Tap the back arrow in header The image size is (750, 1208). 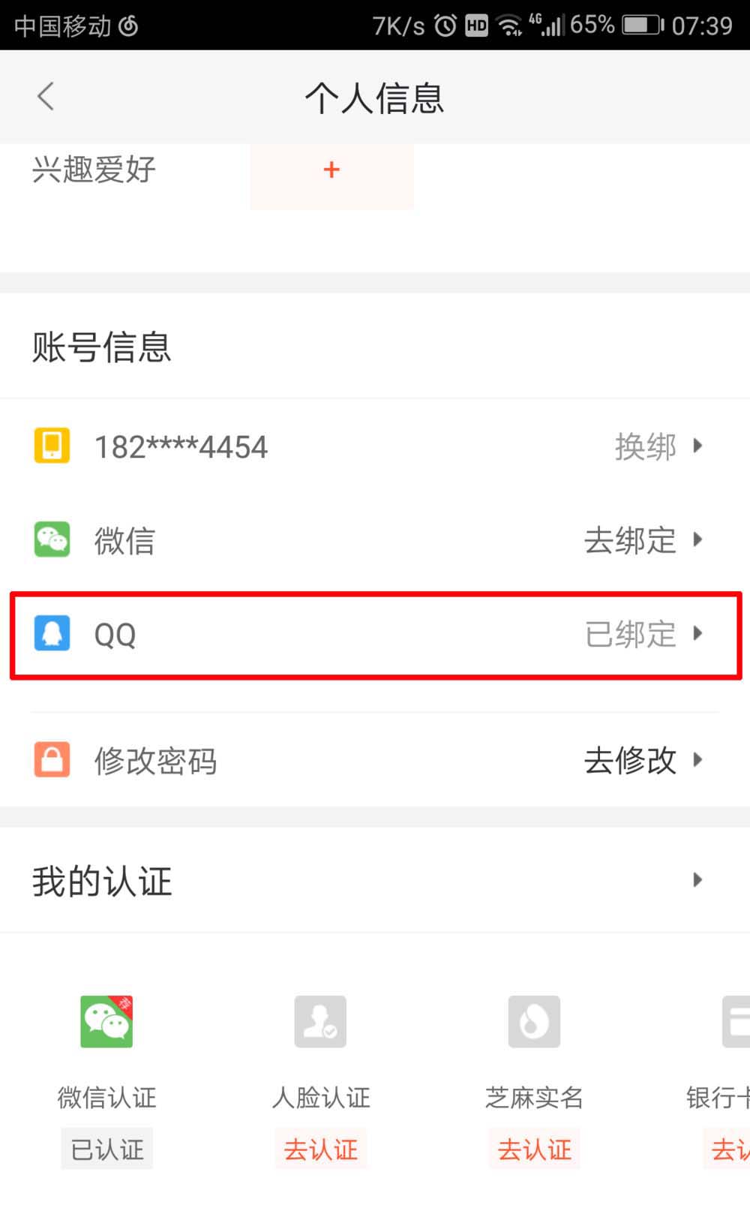click(x=46, y=97)
